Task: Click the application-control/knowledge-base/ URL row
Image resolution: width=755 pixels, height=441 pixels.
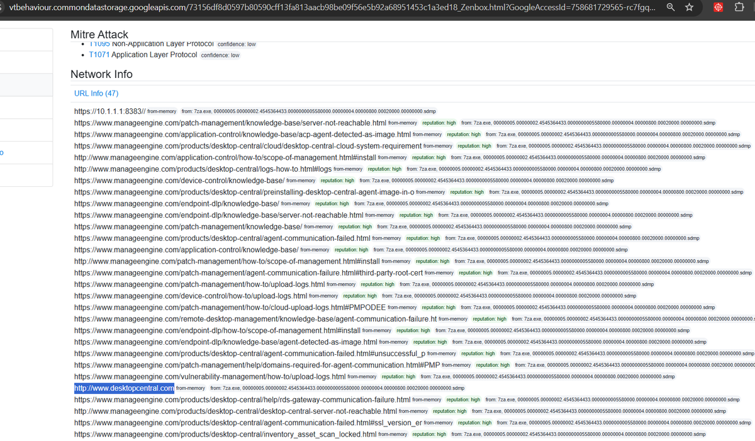Action: pos(186,250)
